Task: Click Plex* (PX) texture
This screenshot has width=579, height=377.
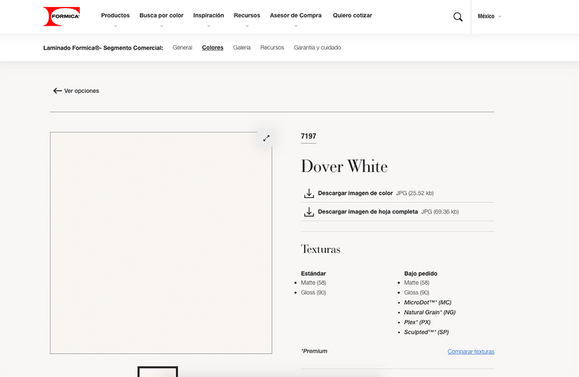Action: pyautogui.click(x=417, y=322)
